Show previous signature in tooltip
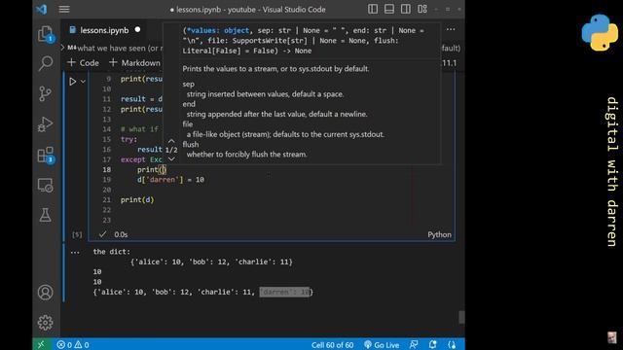 click(171, 141)
